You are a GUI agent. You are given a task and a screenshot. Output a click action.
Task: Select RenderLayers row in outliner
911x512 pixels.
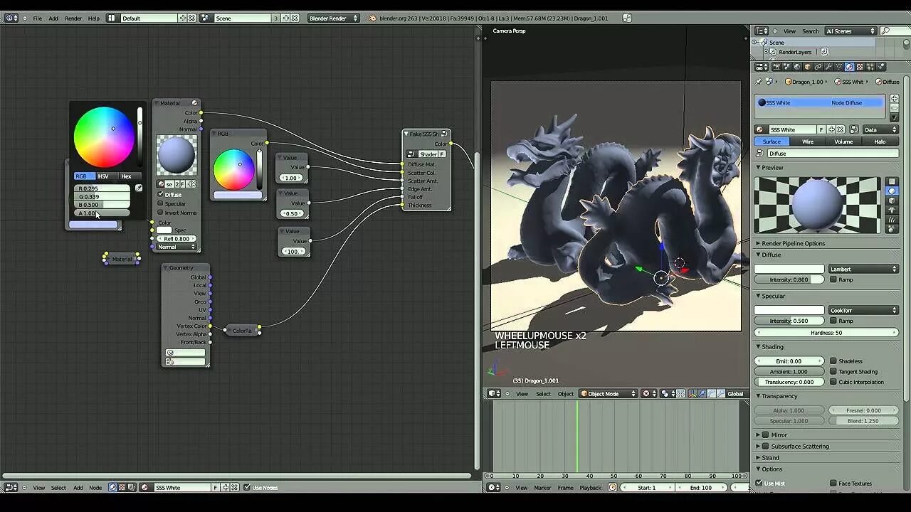[x=795, y=52]
